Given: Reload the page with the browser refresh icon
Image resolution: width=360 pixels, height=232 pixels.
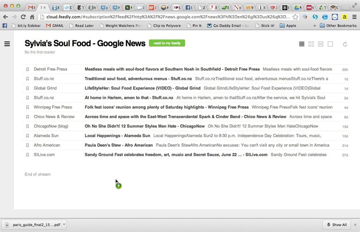Looking at the screenshot, I should coord(23,17).
